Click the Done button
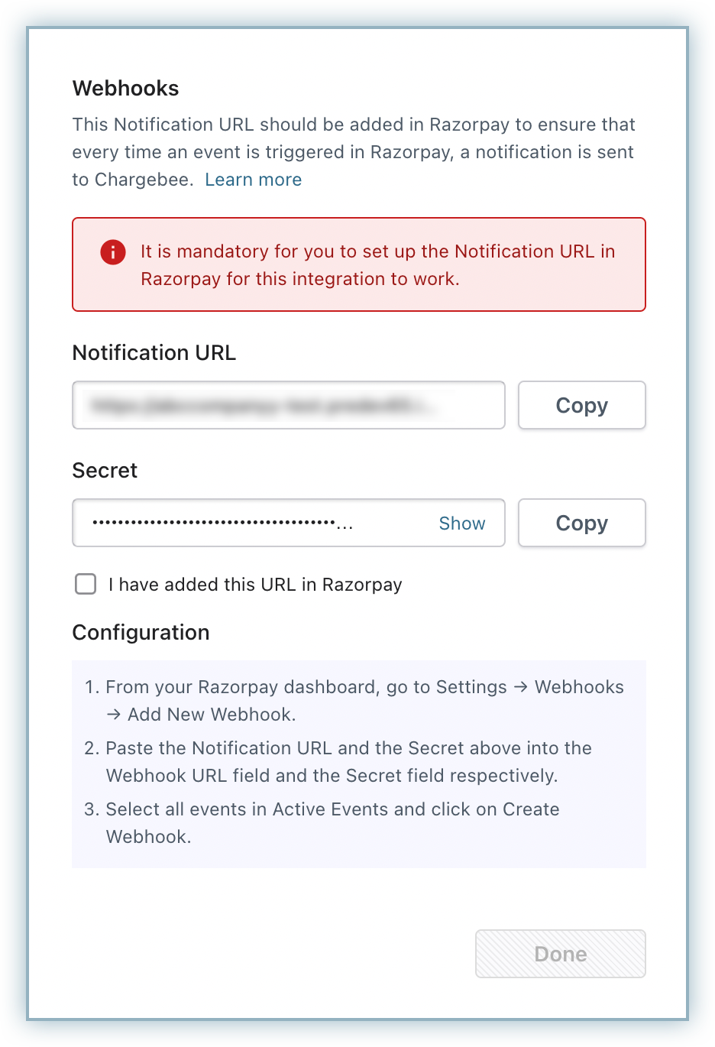This screenshot has width=715, height=1047. (560, 954)
